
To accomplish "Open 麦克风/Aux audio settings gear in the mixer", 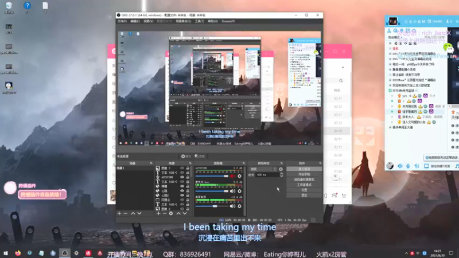I will 239,191.
